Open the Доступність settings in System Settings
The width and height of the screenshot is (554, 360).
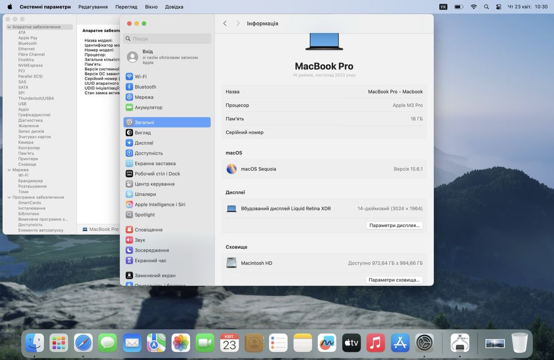pyautogui.click(x=167, y=153)
